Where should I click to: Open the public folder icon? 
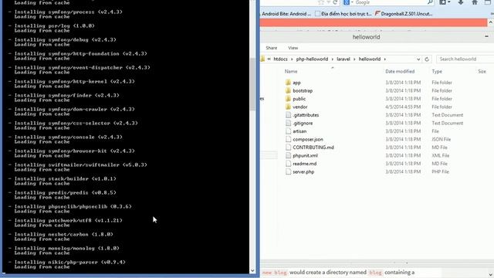coord(288,99)
